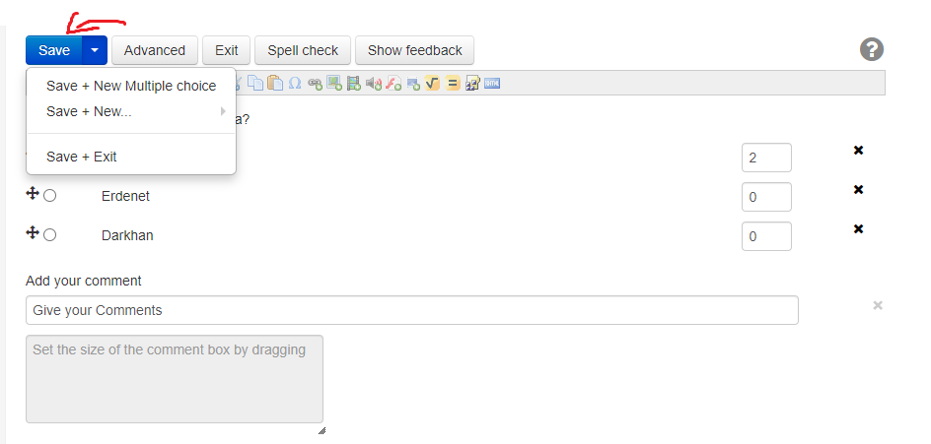Choose Save + Exit from menu

pyautogui.click(x=82, y=157)
